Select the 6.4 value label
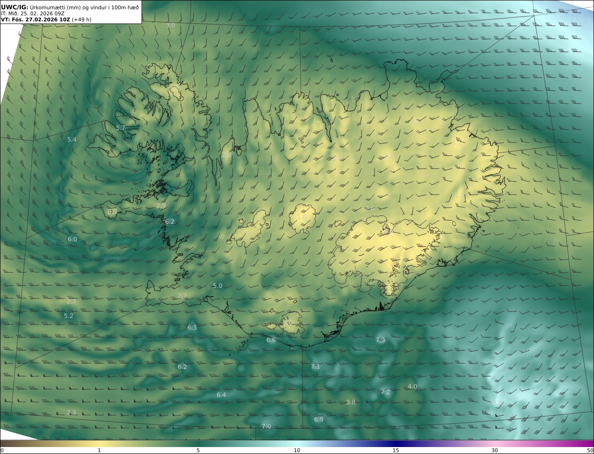 point(221,395)
